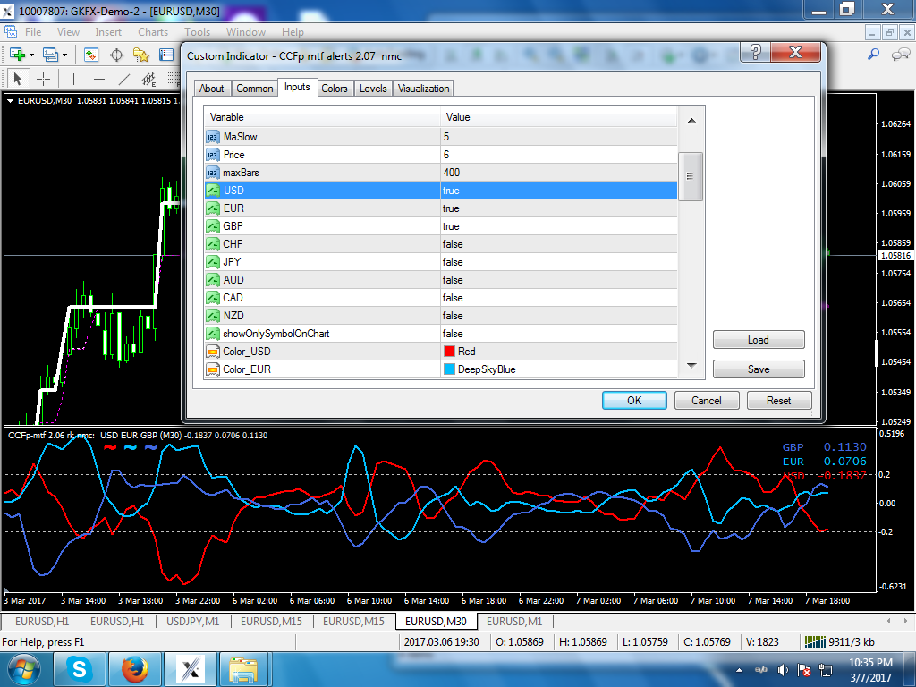
Task: Open the Windows Start button
Action: pos(22,670)
